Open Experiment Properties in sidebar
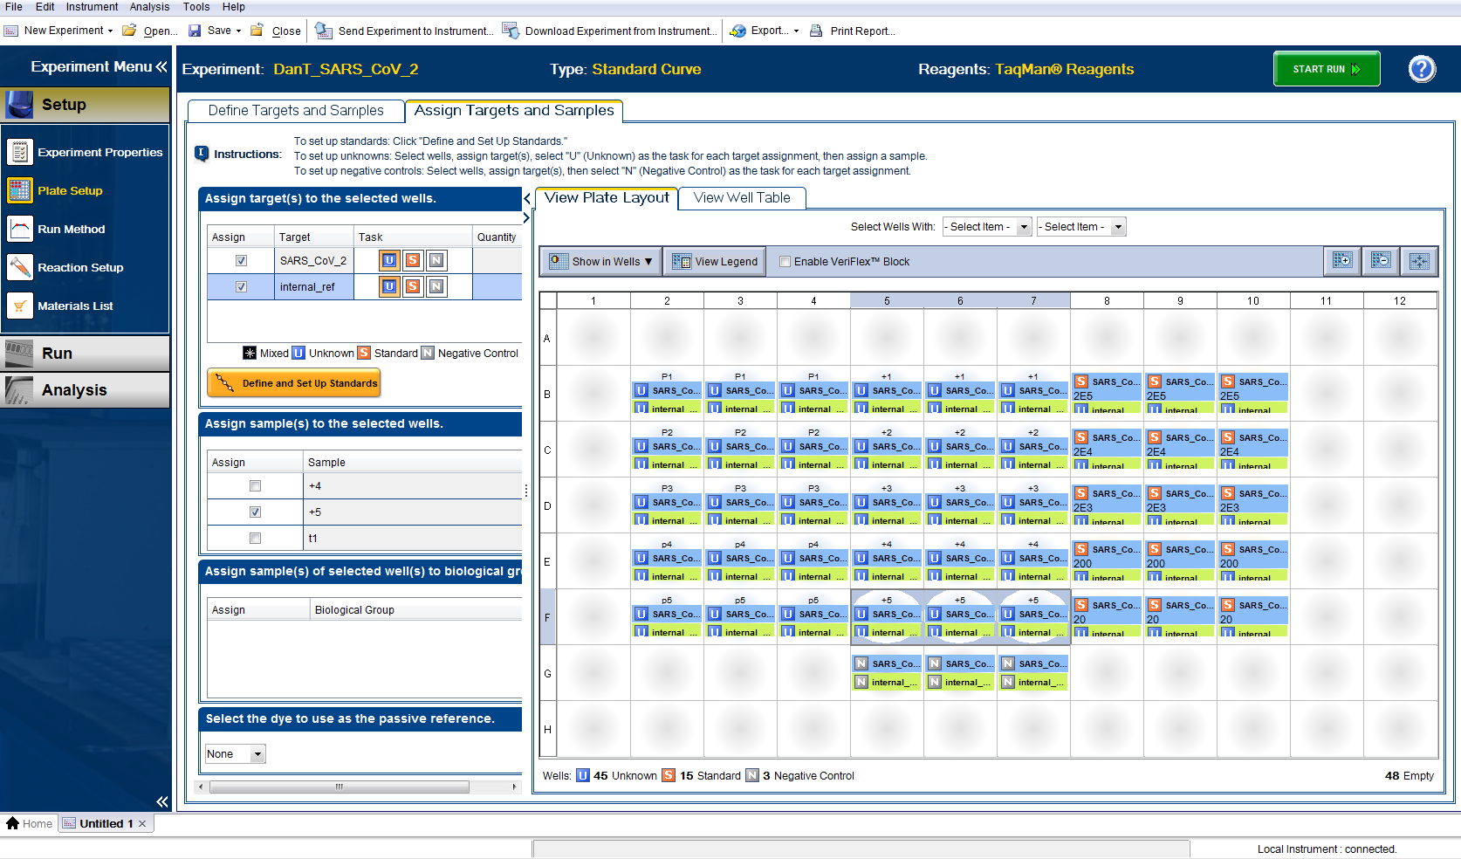 [x=86, y=152]
